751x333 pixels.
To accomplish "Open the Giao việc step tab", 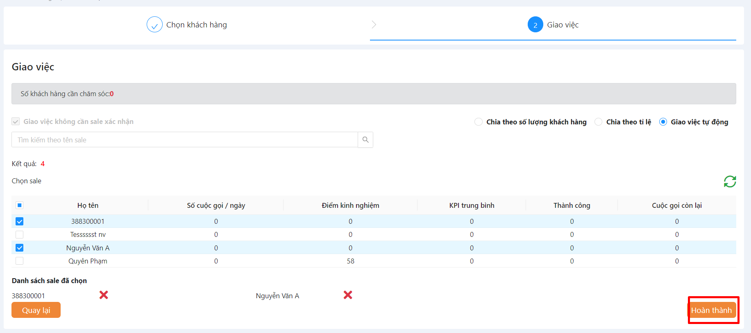I will pos(563,25).
